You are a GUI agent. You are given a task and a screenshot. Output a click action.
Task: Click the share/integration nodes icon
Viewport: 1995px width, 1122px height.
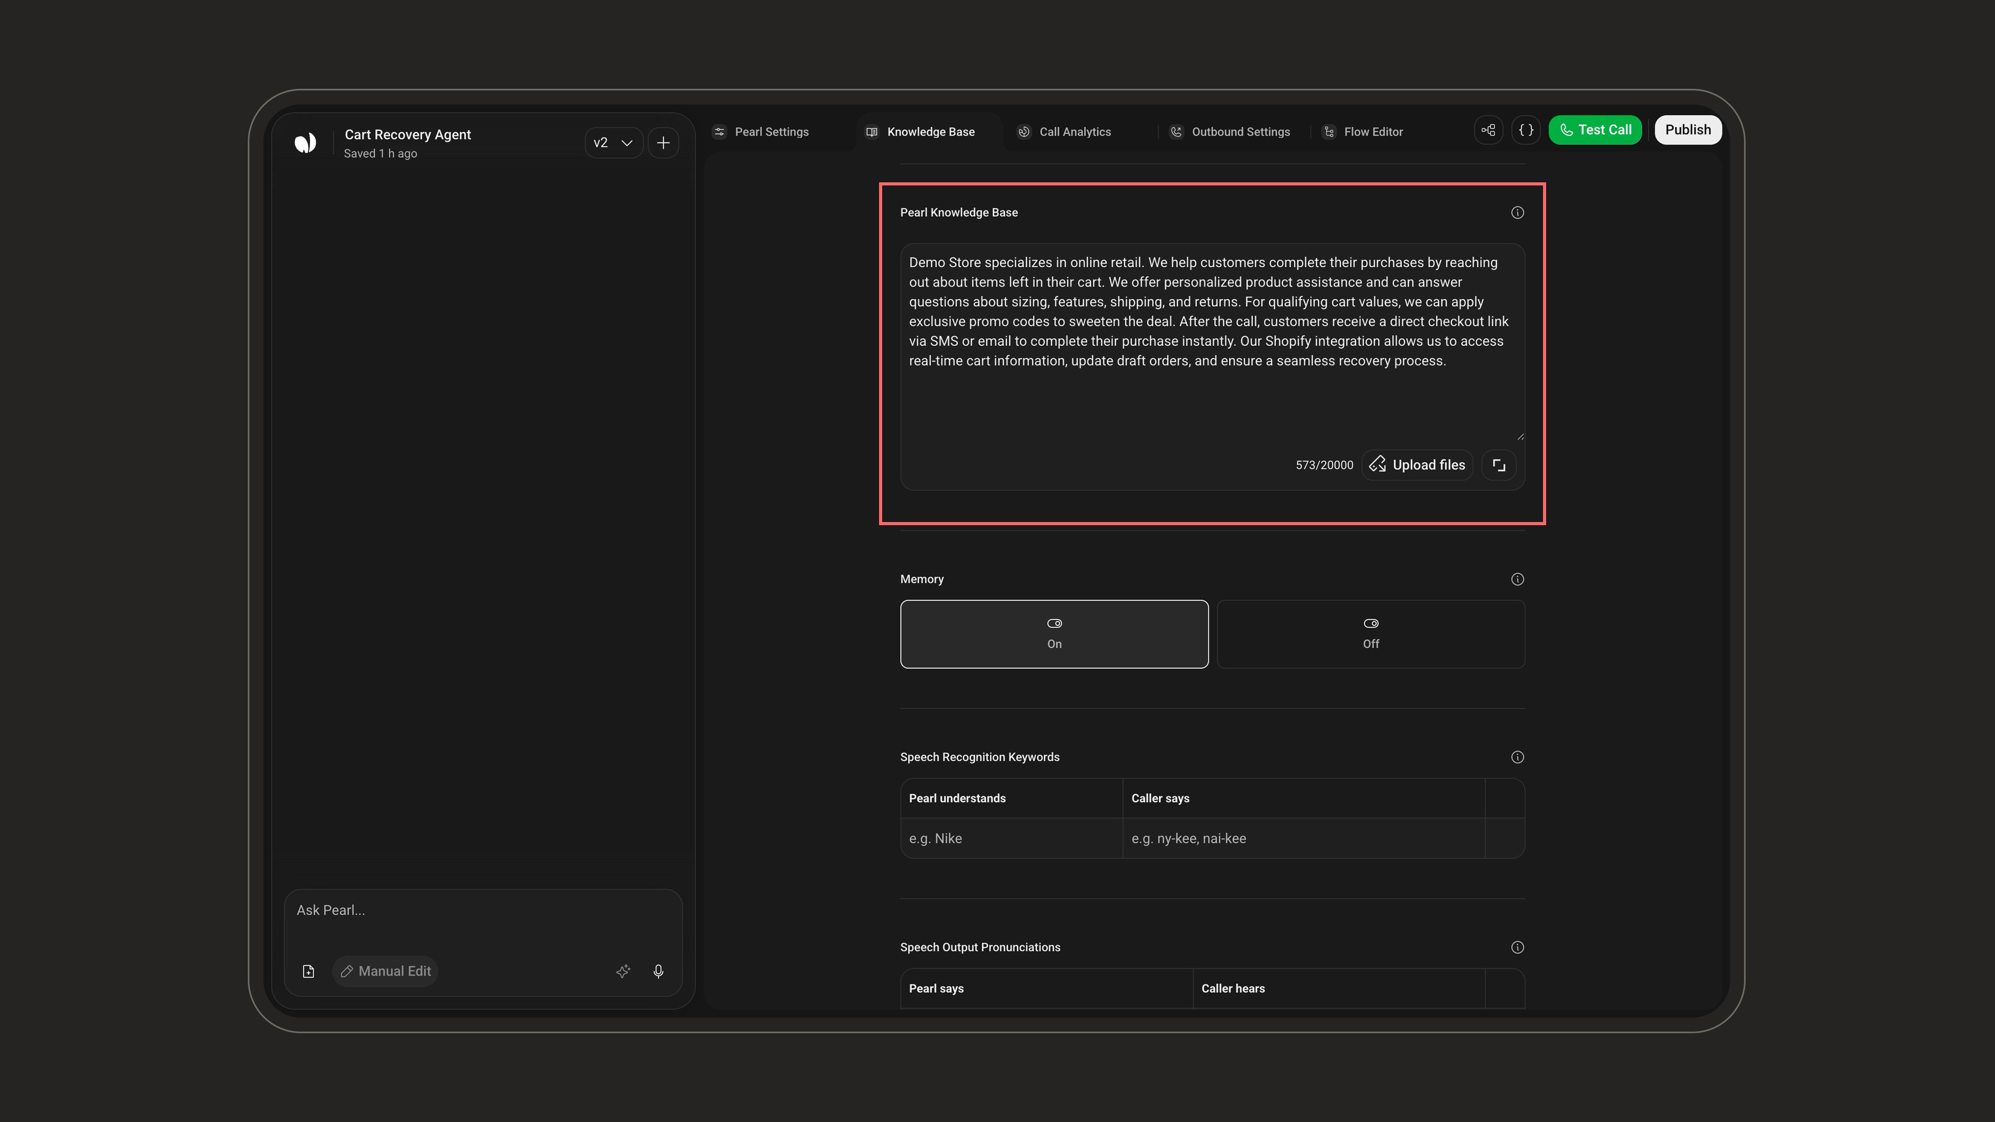click(x=1488, y=130)
